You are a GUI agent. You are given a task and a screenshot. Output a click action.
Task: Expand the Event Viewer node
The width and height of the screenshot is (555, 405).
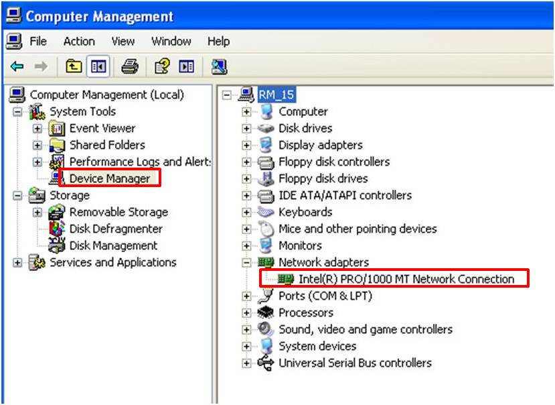(37, 128)
